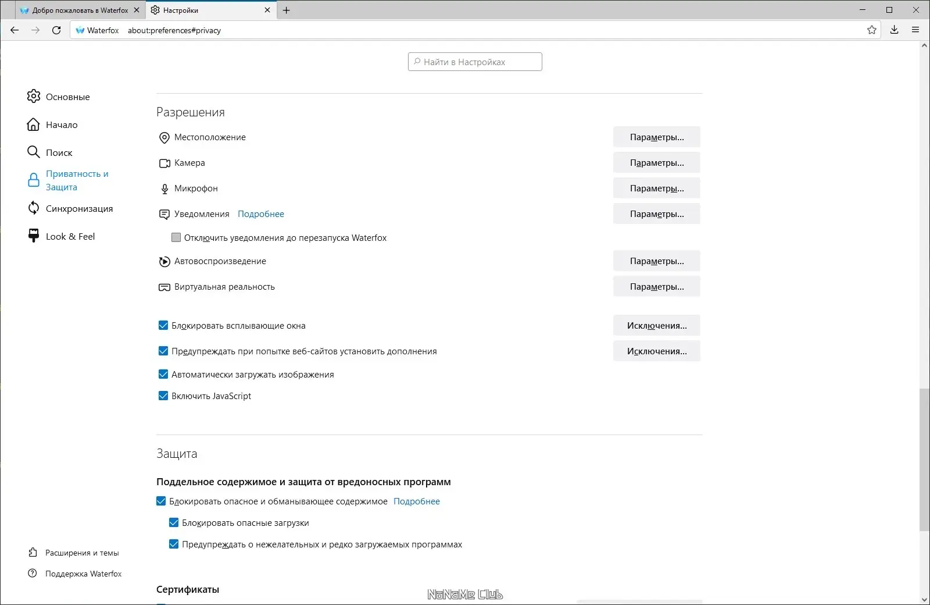The height and width of the screenshot is (605, 930).
Task: Toggle Блокировать опасные загрузки
Action: click(x=174, y=522)
